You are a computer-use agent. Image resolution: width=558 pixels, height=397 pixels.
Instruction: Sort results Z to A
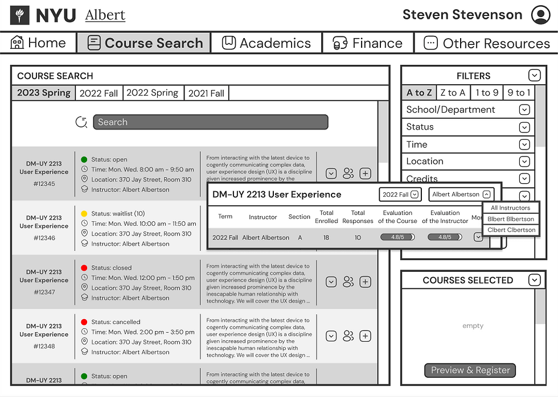point(453,93)
